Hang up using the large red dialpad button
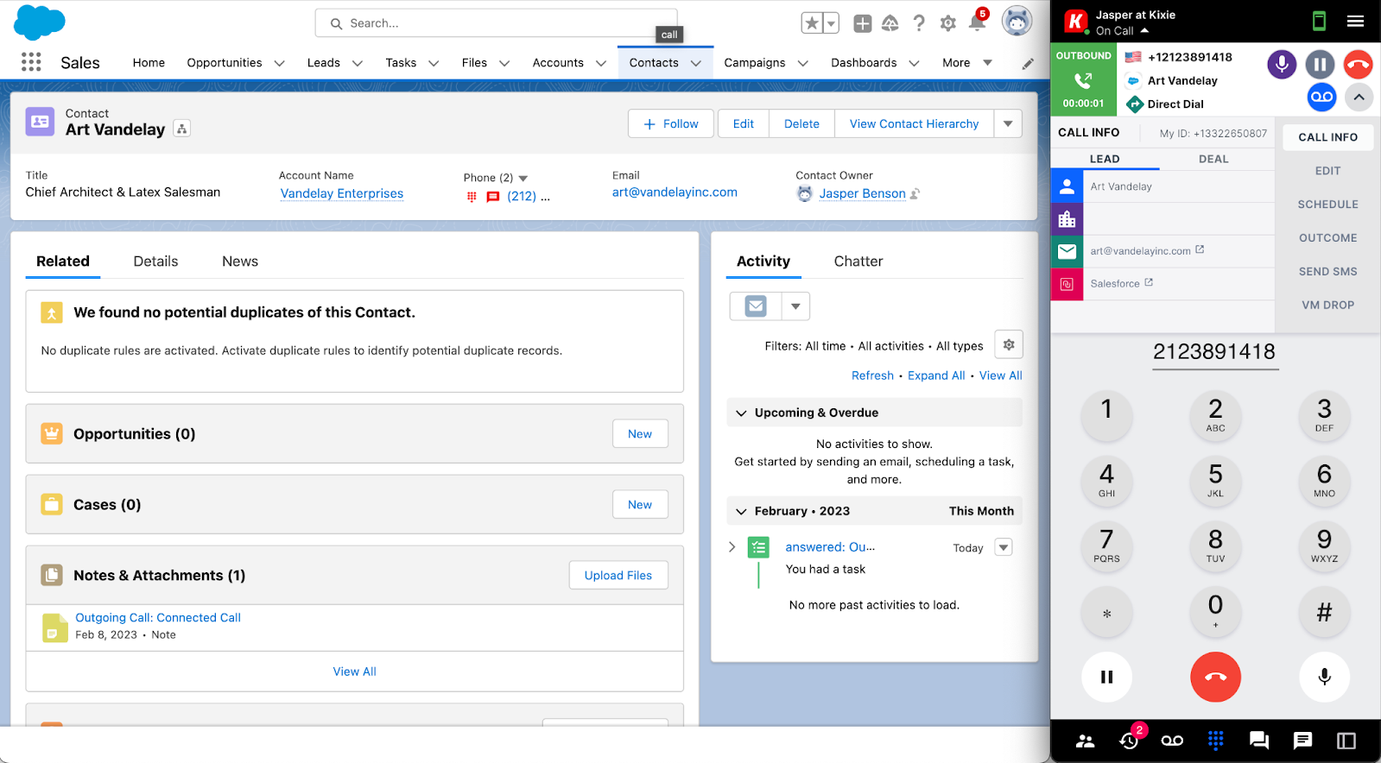Viewport: 1381px width, 763px height. coord(1215,677)
